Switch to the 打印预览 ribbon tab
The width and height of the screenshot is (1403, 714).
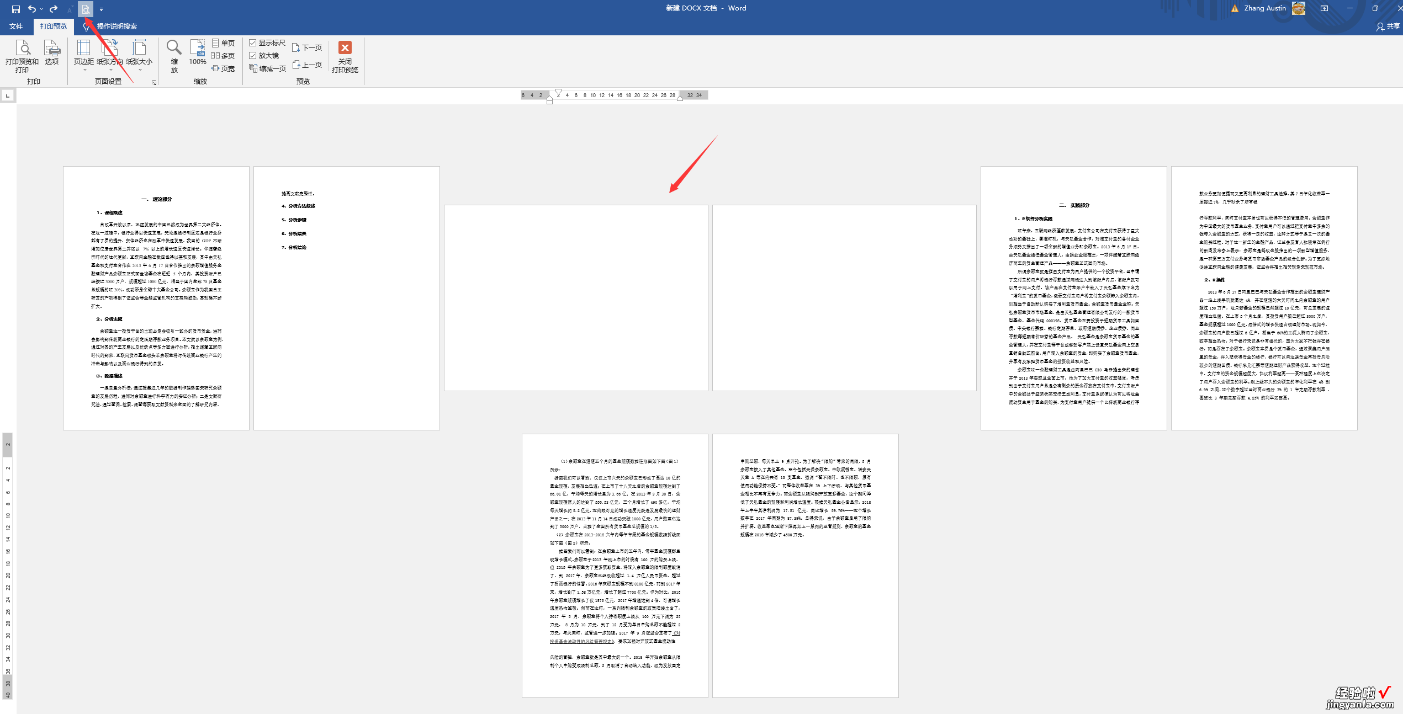point(54,26)
